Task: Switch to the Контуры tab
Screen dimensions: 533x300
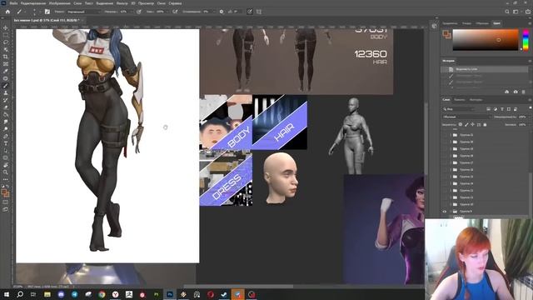Action: pos(476,100)
